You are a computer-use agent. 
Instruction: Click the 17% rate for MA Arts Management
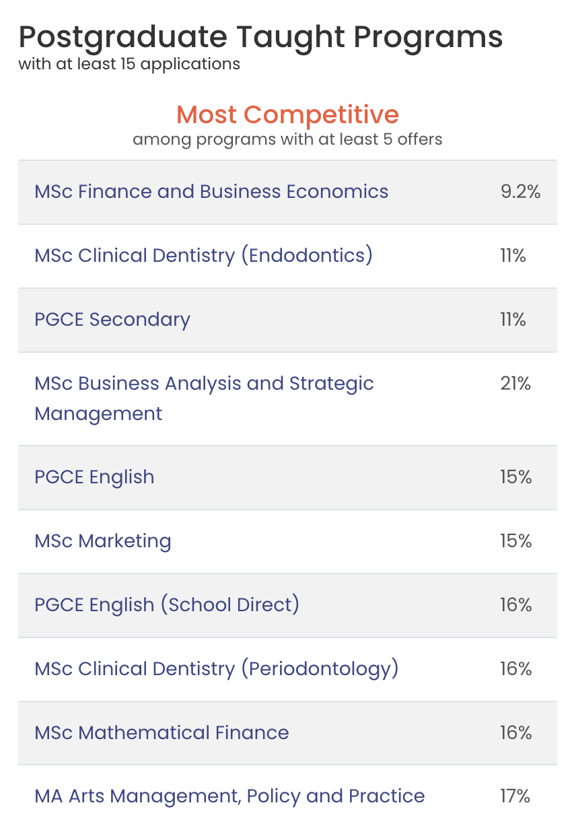(x=515, y=796)
